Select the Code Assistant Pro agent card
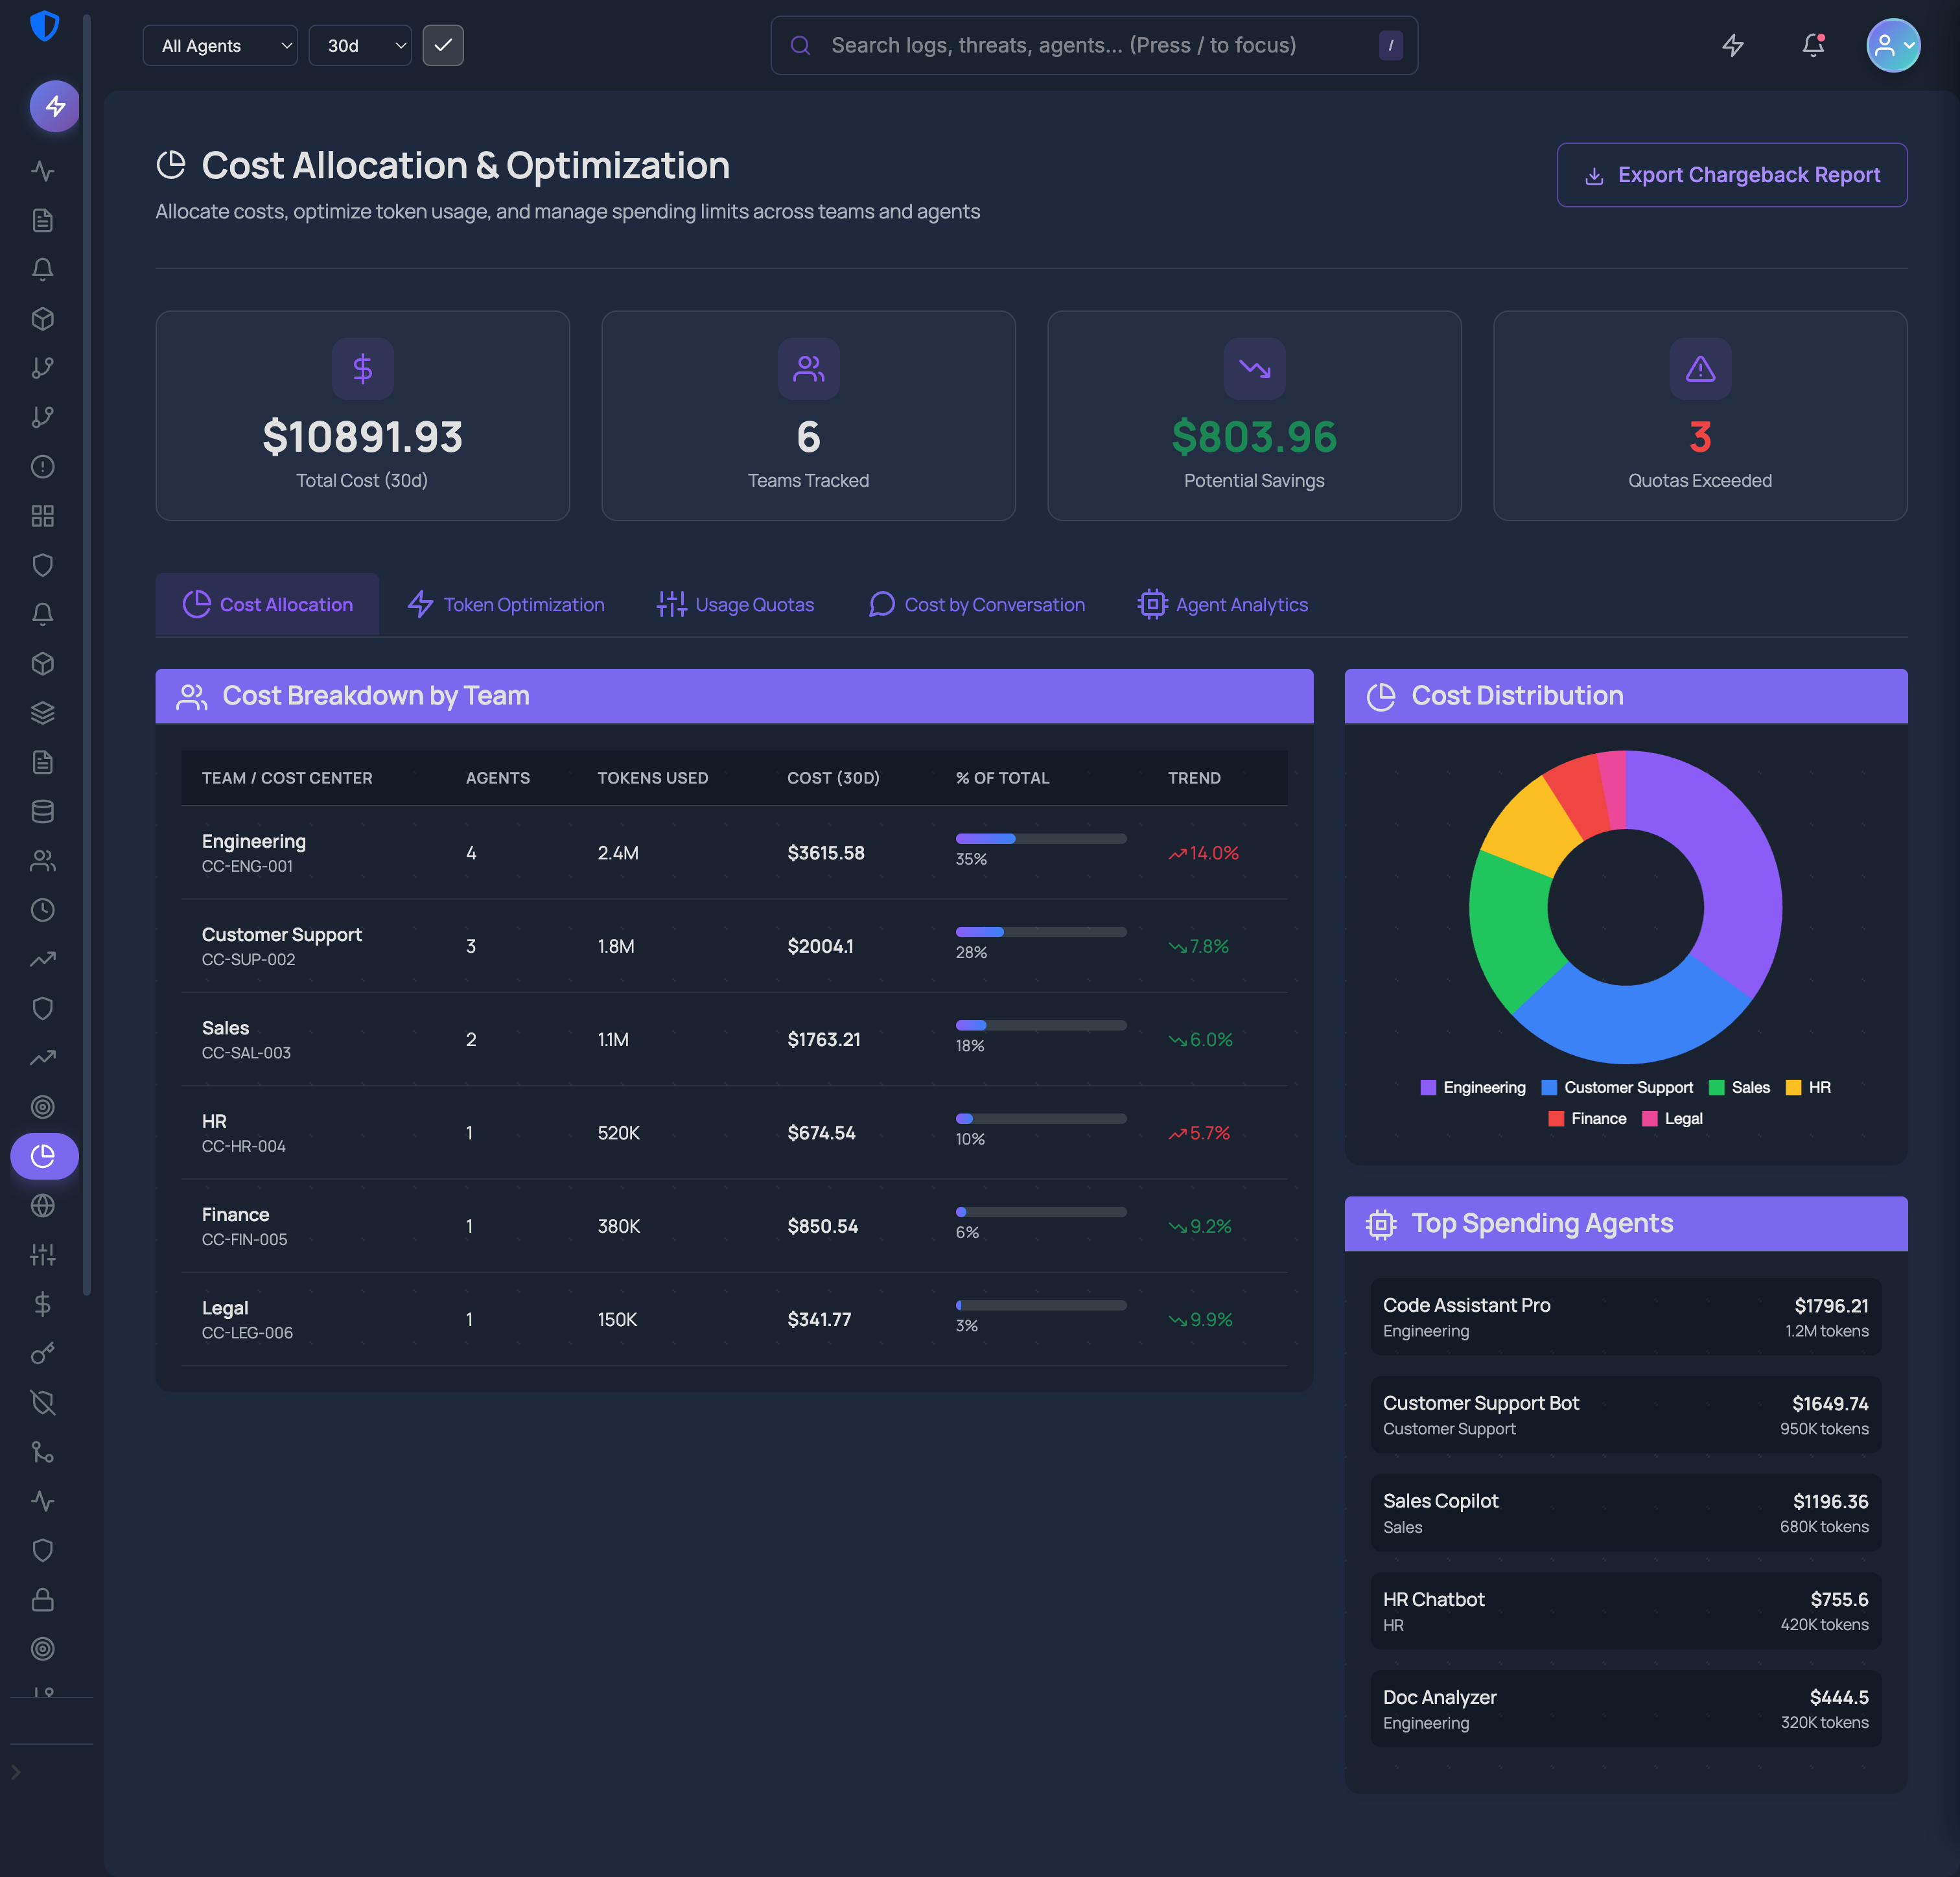The height and width of the screenshot is (1877, 1960). tap(1625, 1316)
